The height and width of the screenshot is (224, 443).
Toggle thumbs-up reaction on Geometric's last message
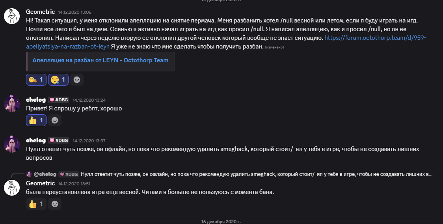click(x=36, y=204)
